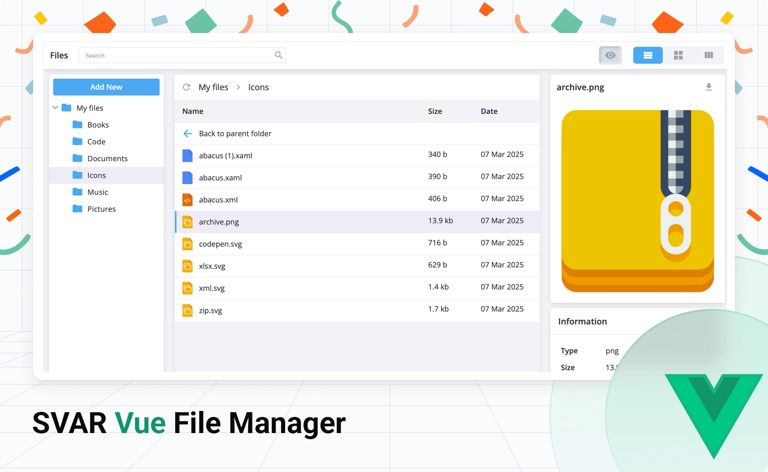This screenshot has height=472, width=768.
Task: Open the Pictures folder in tree
Action: point(102,209)
